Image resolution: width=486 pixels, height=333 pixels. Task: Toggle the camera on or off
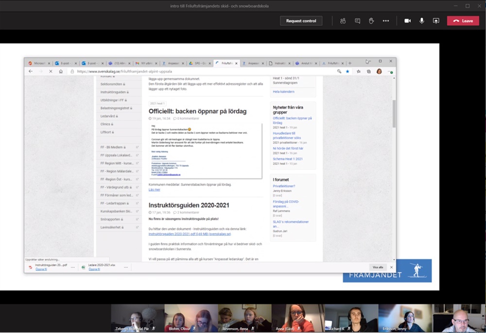point(407,21)
